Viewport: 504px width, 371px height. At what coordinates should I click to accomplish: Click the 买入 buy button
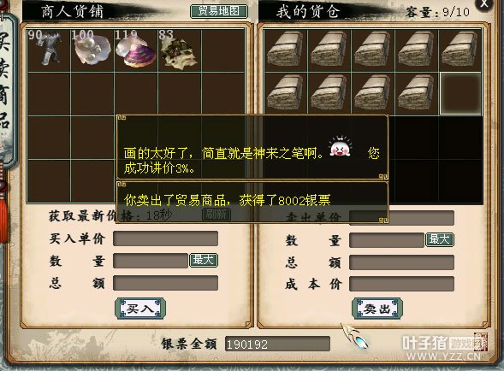tap(140, 309)
